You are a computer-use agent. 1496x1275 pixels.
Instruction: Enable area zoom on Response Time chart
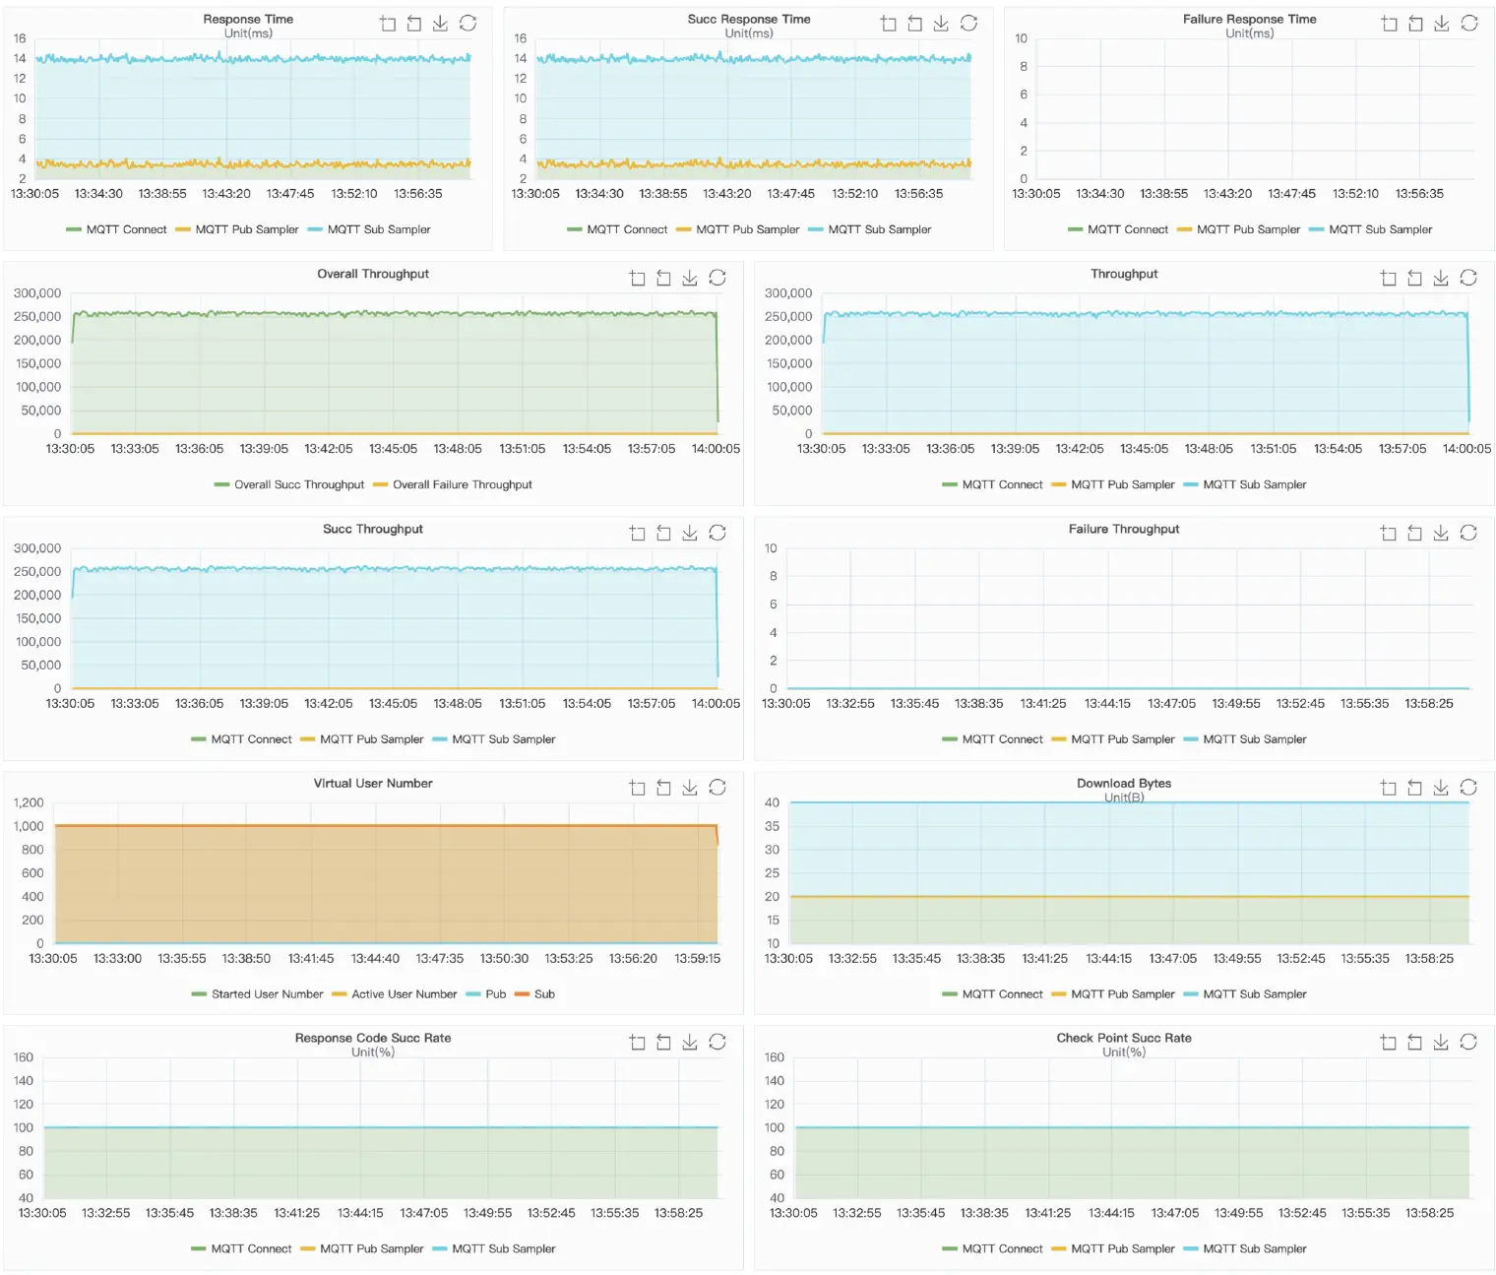(388, 23)
